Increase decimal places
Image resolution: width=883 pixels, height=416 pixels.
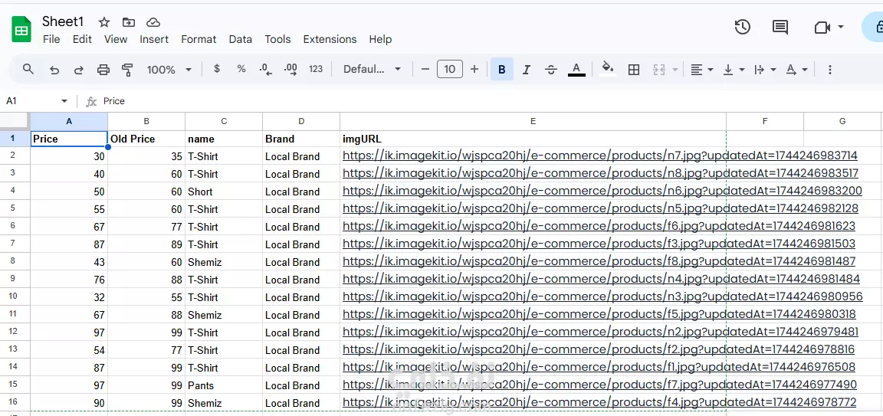291,69
